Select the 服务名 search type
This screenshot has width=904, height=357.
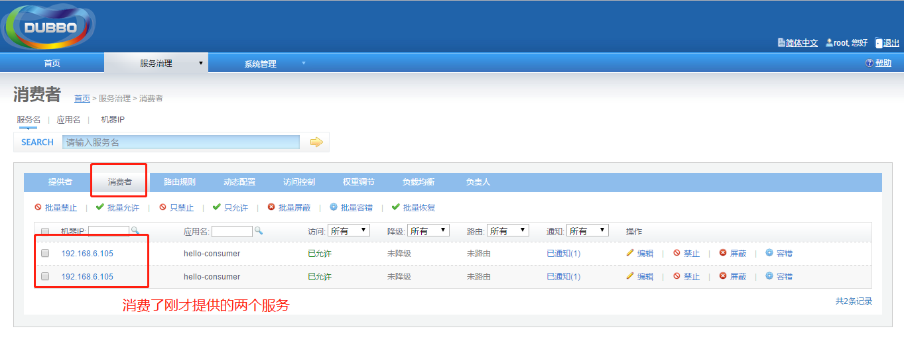tap(29, 120)
